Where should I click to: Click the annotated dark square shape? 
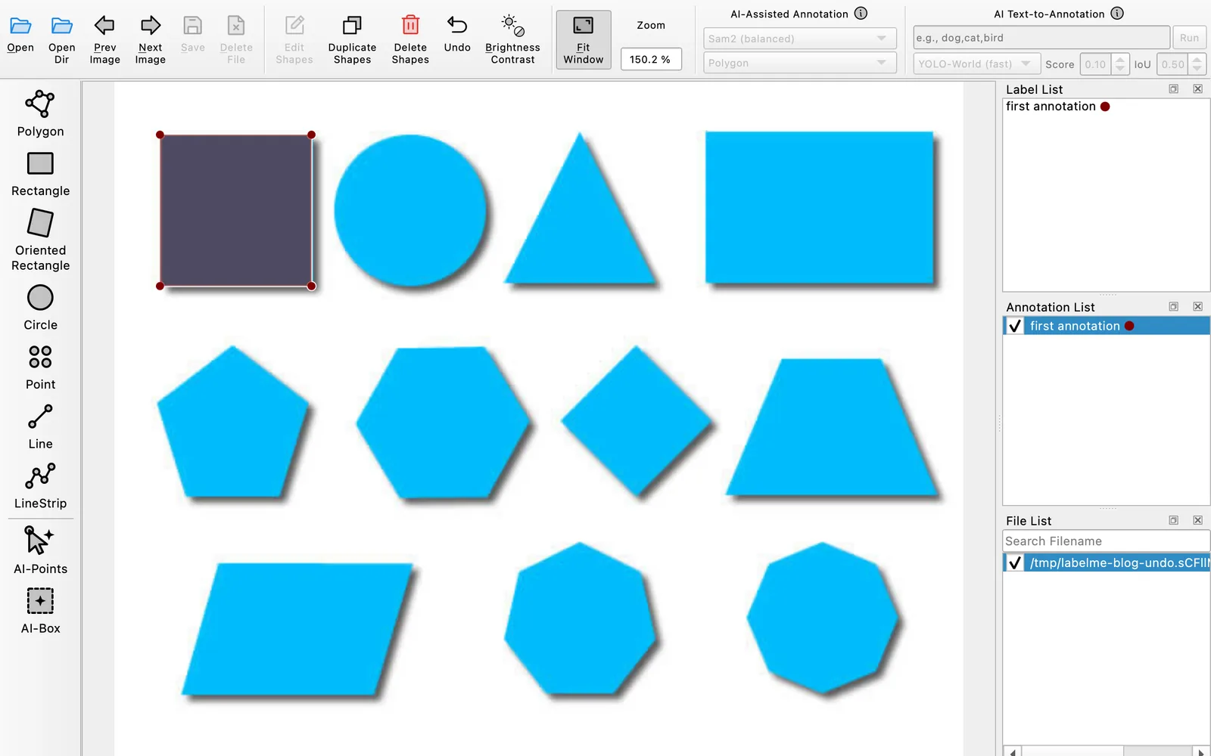(235, 210)
